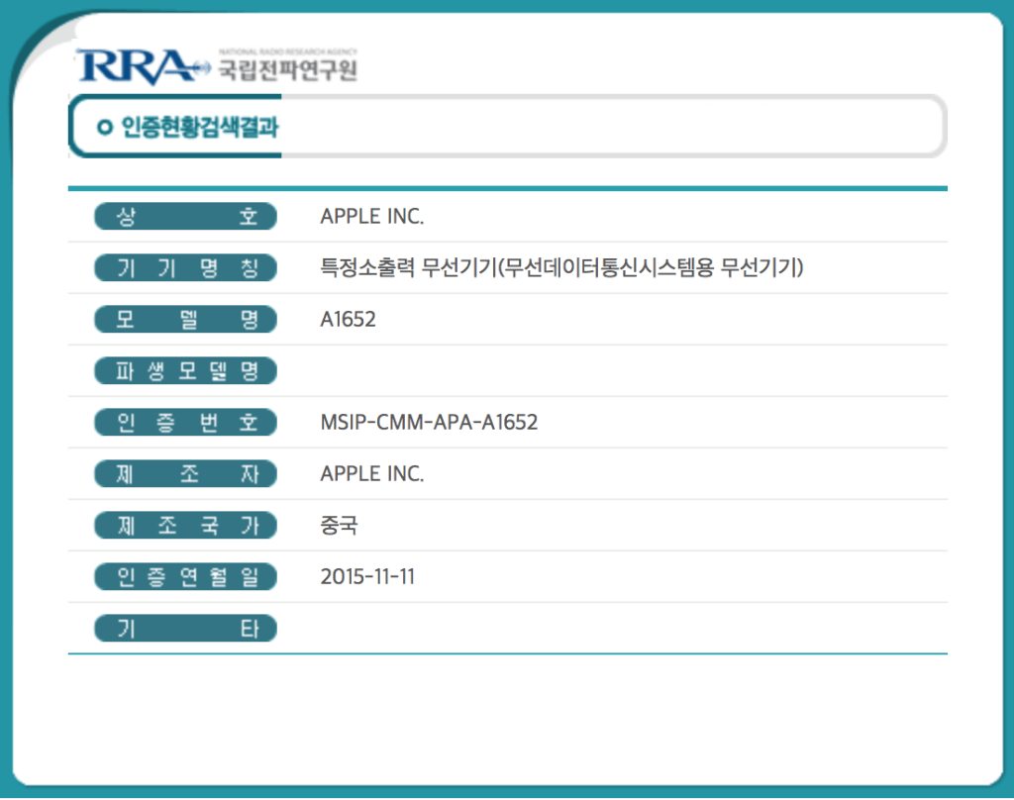
Task: Click the 모델명 label
Action: click(x=185, y=320)
